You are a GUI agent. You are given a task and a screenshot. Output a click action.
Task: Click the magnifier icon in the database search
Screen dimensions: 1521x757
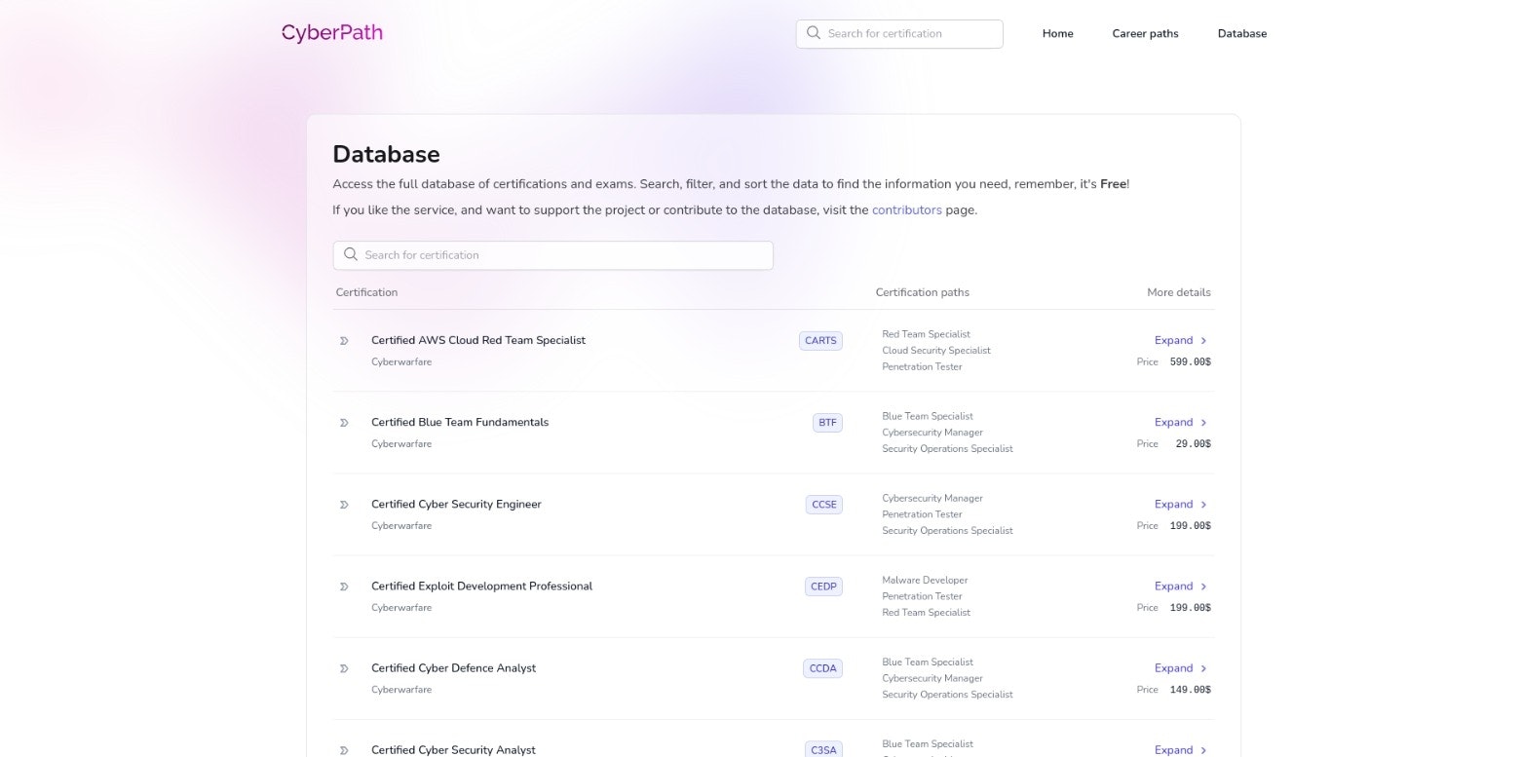(x=351, y=254)
